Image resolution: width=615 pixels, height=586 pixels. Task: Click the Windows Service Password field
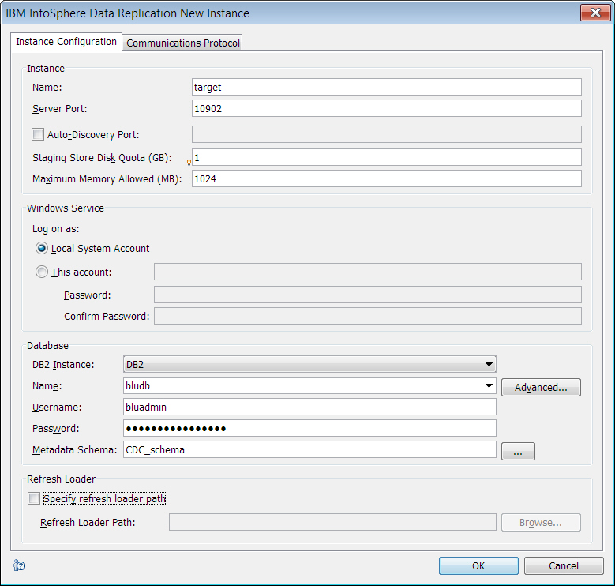pos(368,295)
